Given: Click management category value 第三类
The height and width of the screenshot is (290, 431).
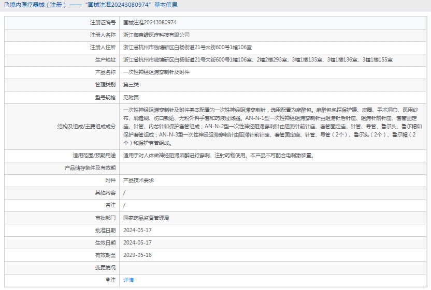Looking at the screenshot, I should coord(131,85).
